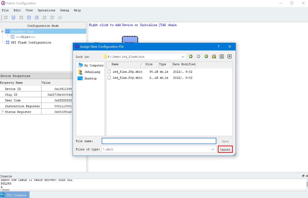Viewport: 308px width, 198px height.
Task: Open the Help menu
Action: [x=77, y=10]
